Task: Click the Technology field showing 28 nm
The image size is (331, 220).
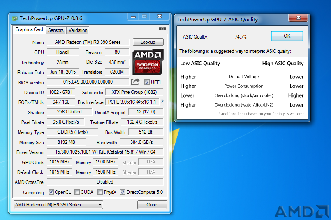Action: pos(62,62)
